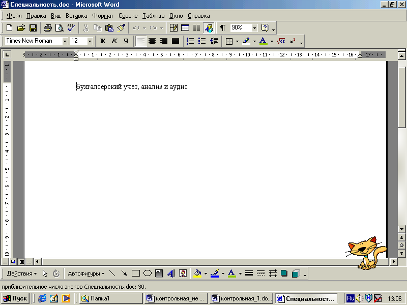
Task: Launch Internet Explorer from quick launch
Action: coord(42,298)
